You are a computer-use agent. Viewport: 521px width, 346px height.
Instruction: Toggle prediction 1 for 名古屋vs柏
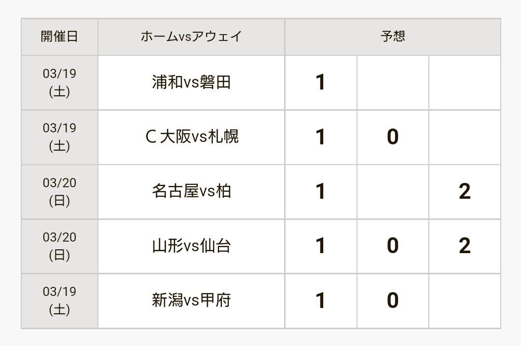321,192
